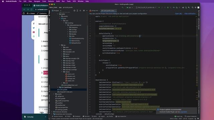Expand External Libraries node
The height and width of the screenshot is (120, 214).
click(x=52, y=112)
